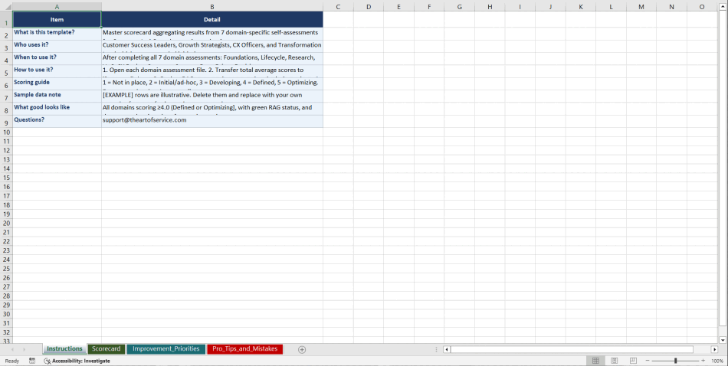This screenshot has height=366, width=728.
Task: Open the Scorecard sheet tab
Action: click(x=106, y=349)
